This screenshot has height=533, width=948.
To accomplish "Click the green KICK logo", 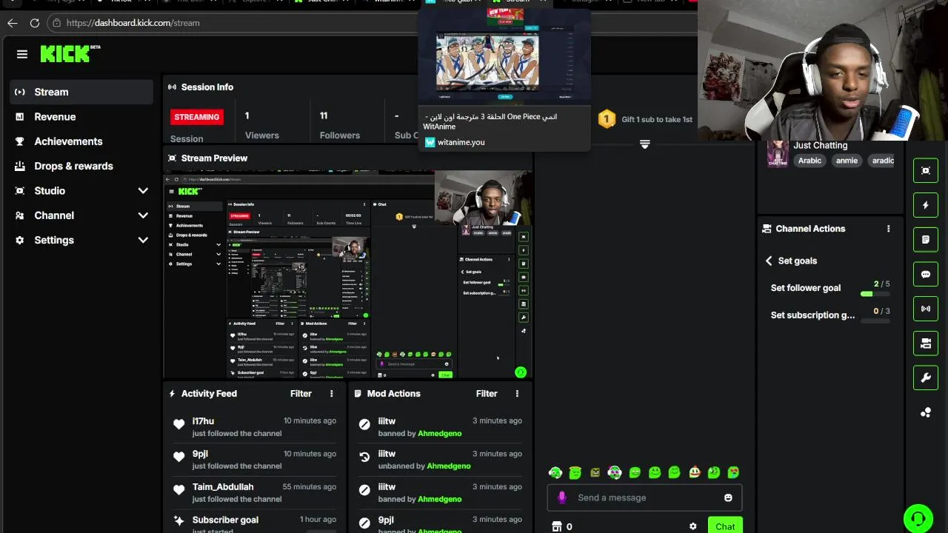I will click(65, 53).
